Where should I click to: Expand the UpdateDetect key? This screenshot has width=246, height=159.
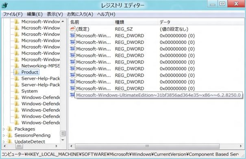click(4, 142)
